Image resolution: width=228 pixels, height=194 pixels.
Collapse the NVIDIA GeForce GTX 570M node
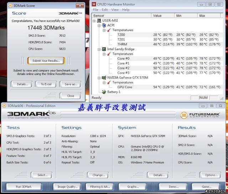coord(99,78)
